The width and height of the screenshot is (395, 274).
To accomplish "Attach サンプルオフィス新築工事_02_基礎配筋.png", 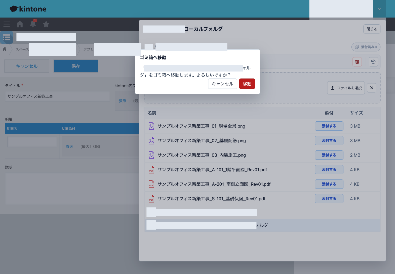I will (x=329, y=141).
